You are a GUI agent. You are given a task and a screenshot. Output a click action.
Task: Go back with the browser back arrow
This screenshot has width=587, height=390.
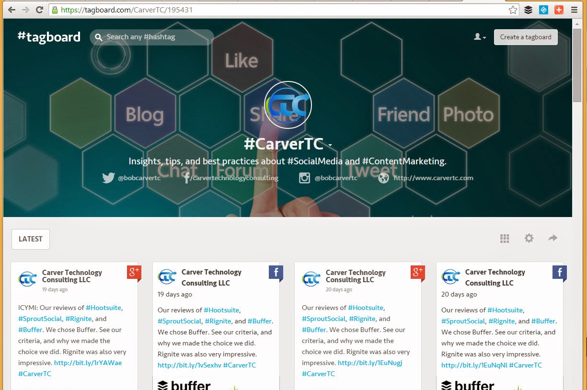coord(12,10)
